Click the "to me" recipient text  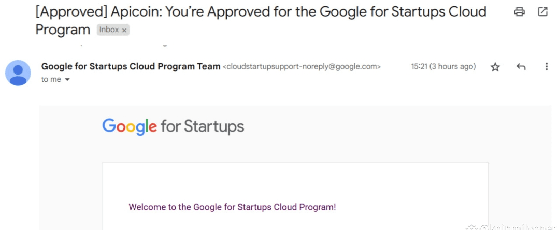pos(51,80)
